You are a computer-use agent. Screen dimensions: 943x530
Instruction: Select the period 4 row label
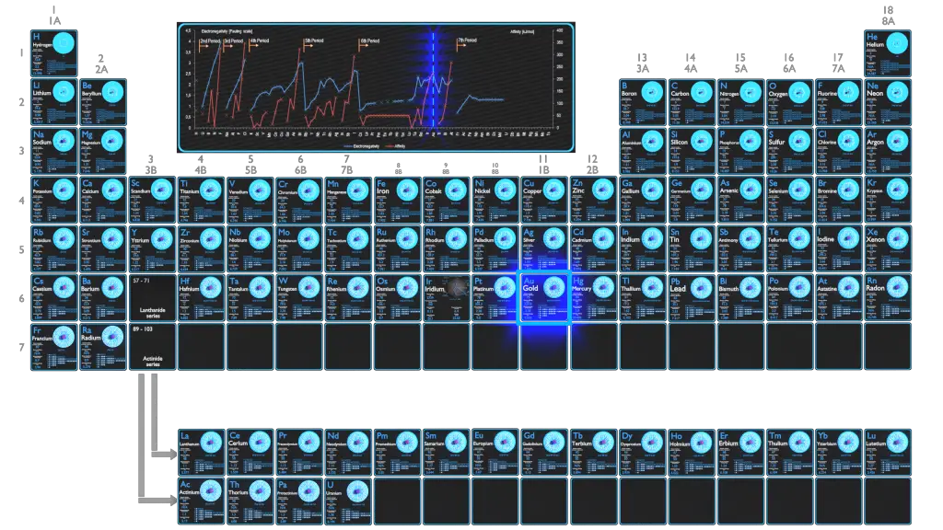coord(19,201)
